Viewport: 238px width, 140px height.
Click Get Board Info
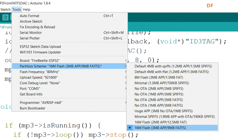[x=70, y=94]
